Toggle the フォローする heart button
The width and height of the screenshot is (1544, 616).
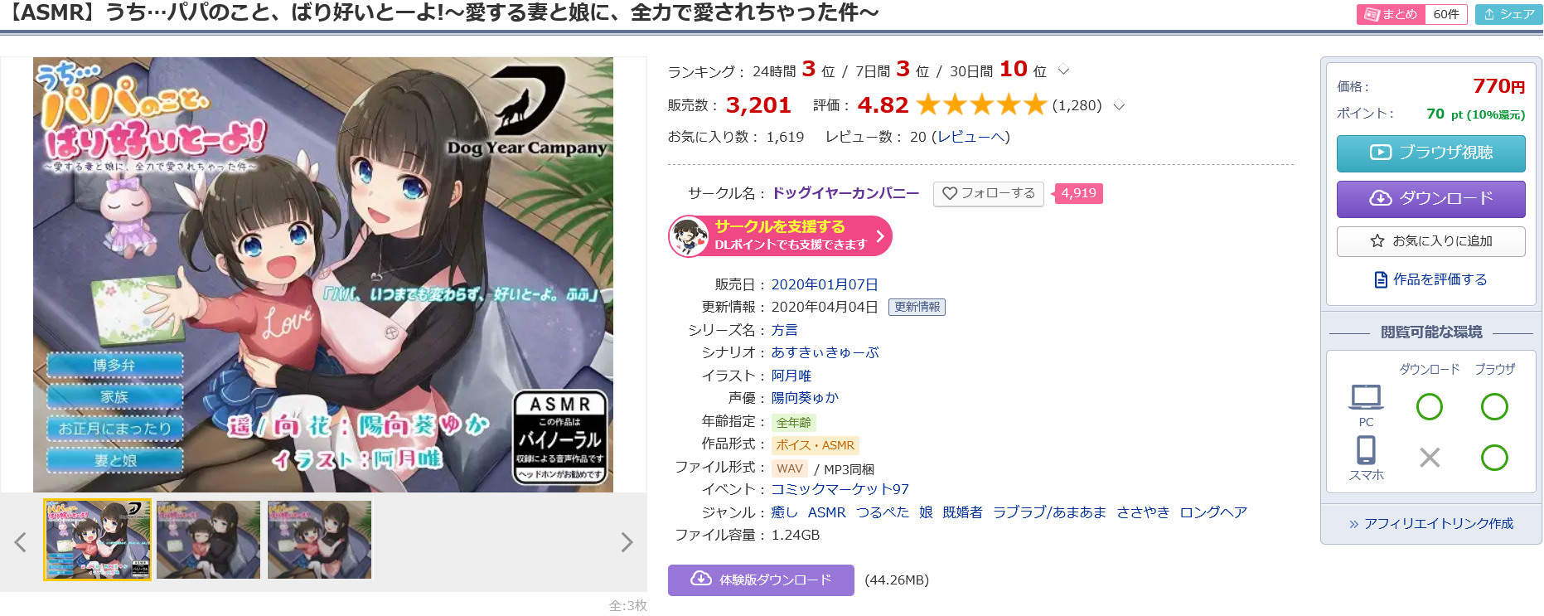point(988,193)
